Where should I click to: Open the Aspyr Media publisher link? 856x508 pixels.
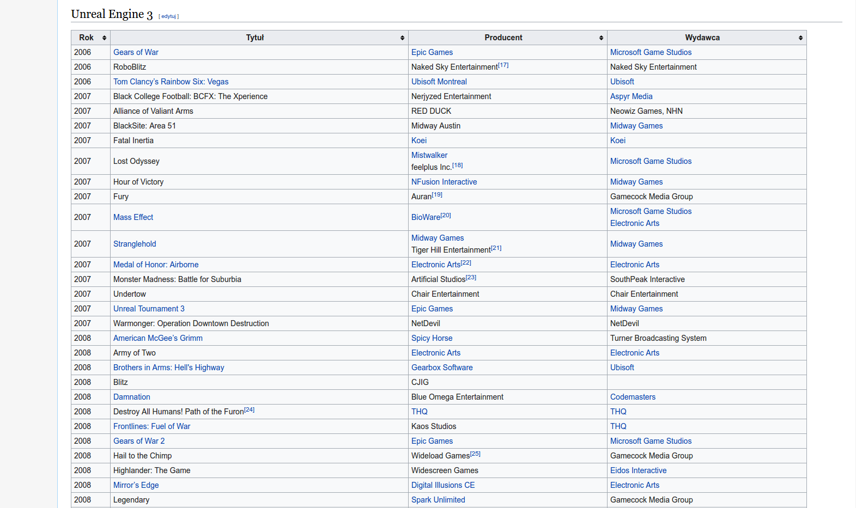[631, 96]
